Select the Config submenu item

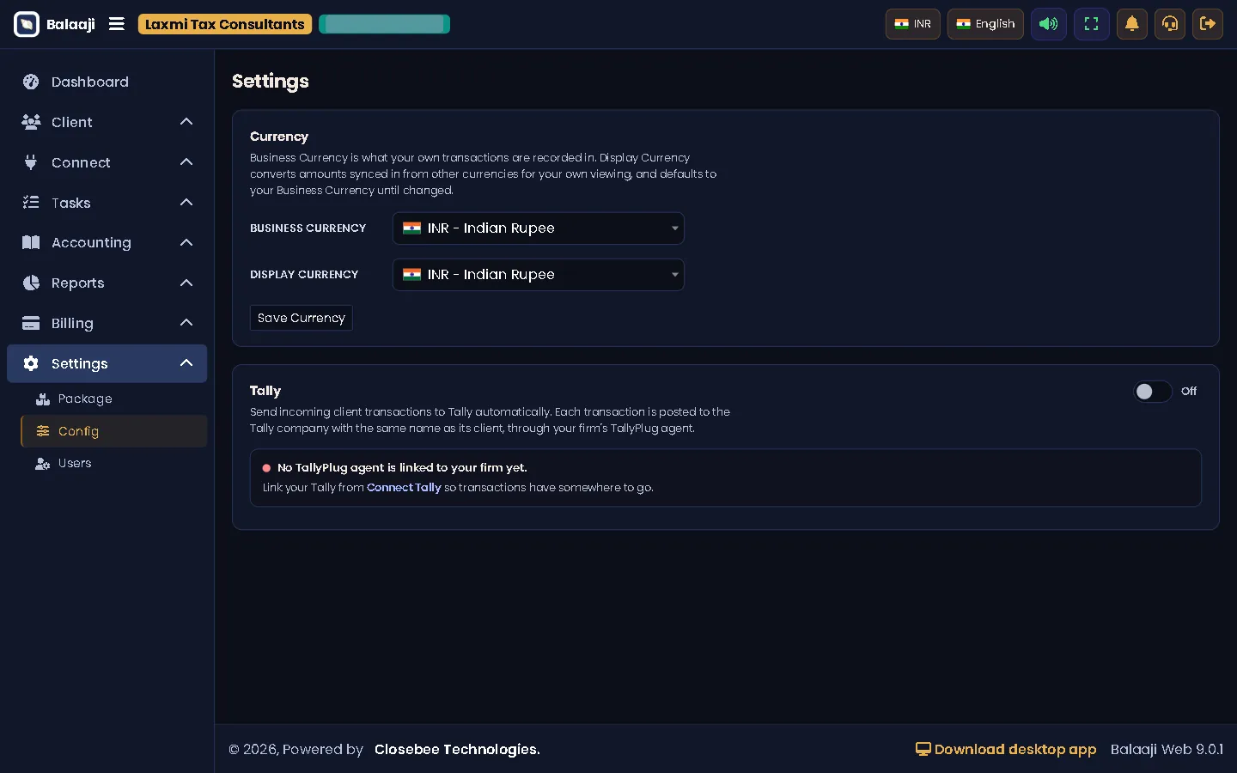(x=113, y=431)
